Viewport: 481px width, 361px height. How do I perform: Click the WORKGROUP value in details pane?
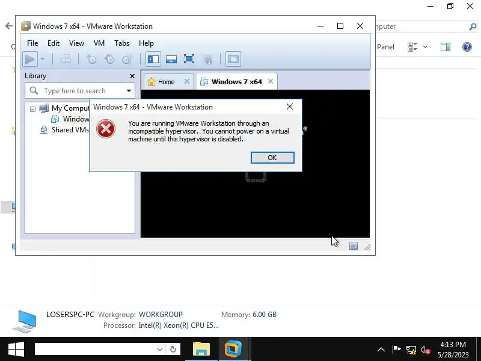(x=161, y=315)
